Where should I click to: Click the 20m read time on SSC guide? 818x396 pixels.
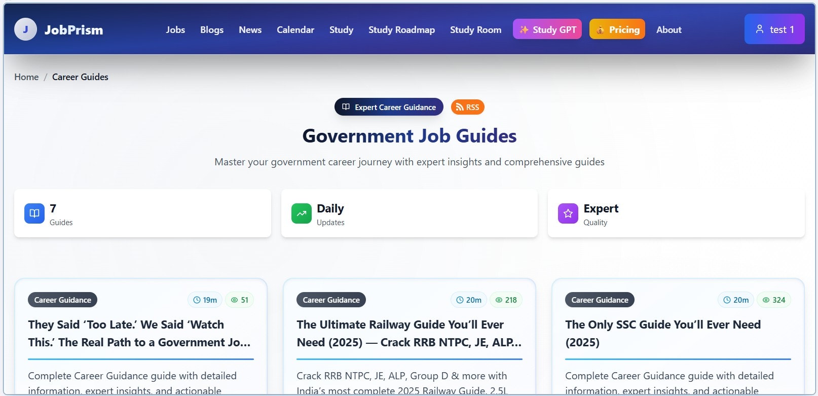point(736,300)
